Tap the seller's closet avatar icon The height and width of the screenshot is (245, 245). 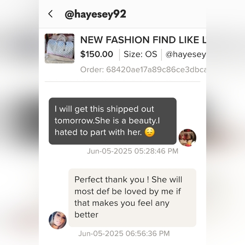coord(188,138)
